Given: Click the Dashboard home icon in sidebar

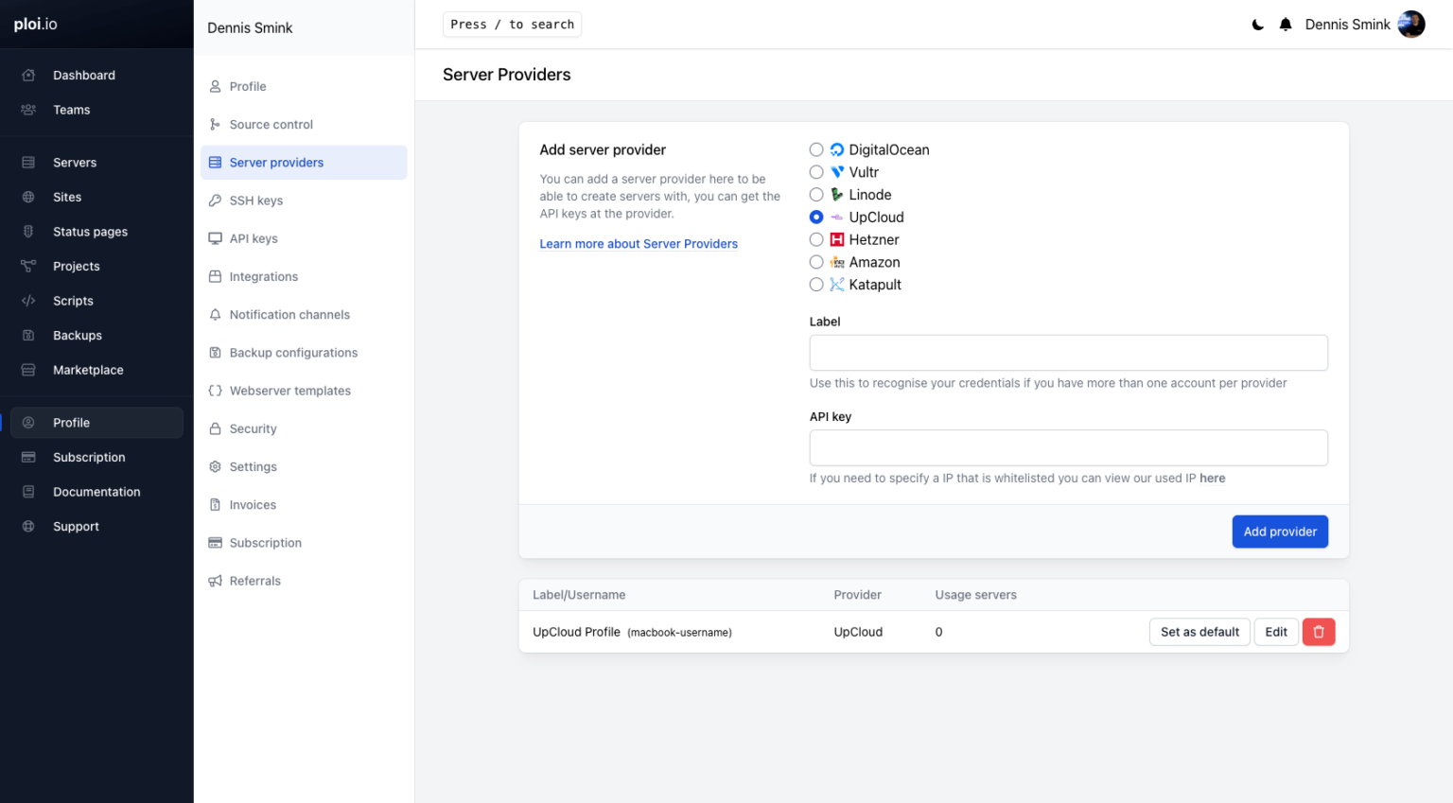Looking at the screenshot, I should [x=28, y=75].
